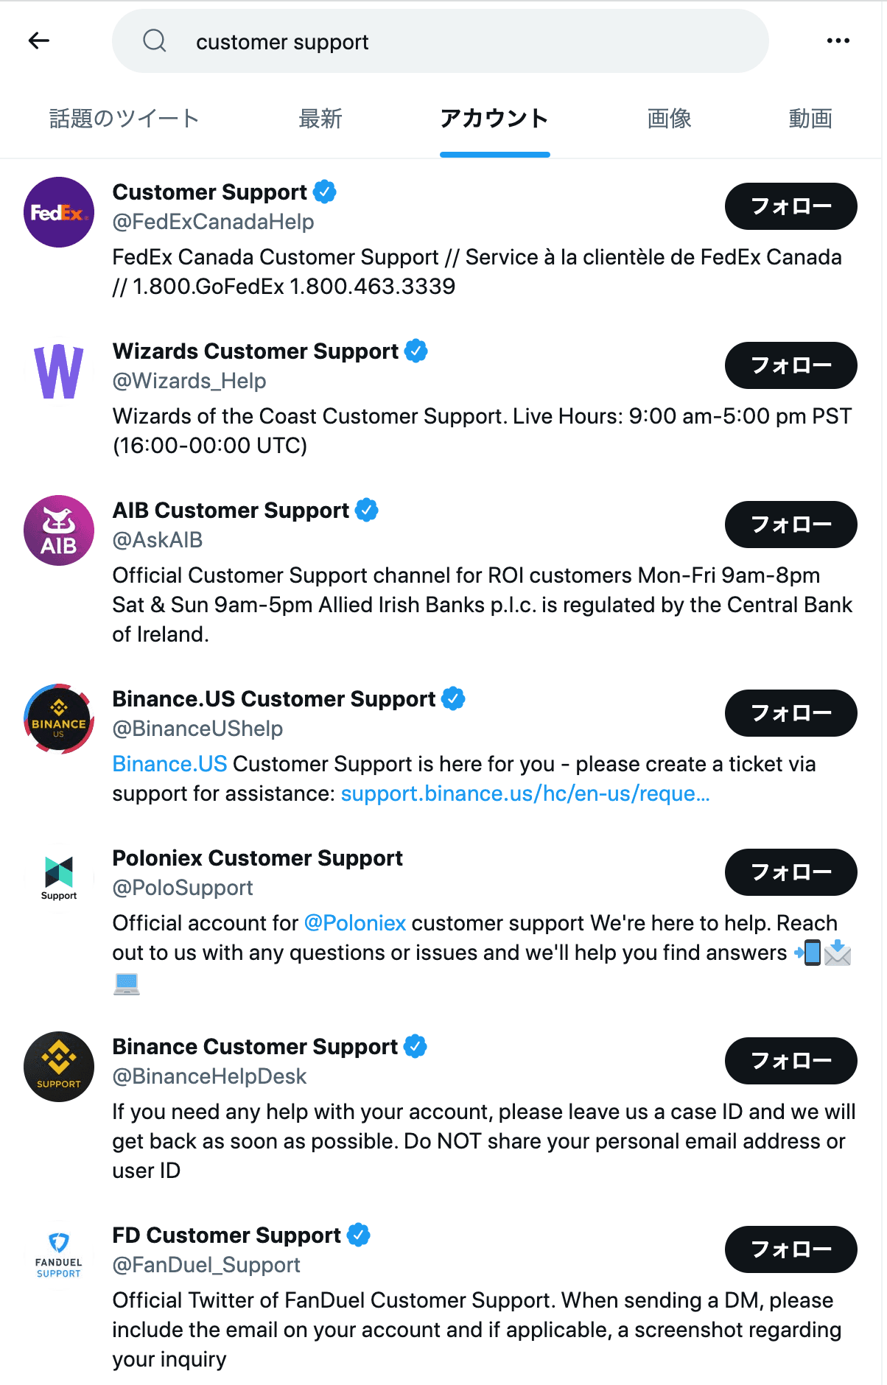The width and height of the screenshot is (887, 1385).
Task: Open the AIB profile avatar
Action: (x=59, y=530)
